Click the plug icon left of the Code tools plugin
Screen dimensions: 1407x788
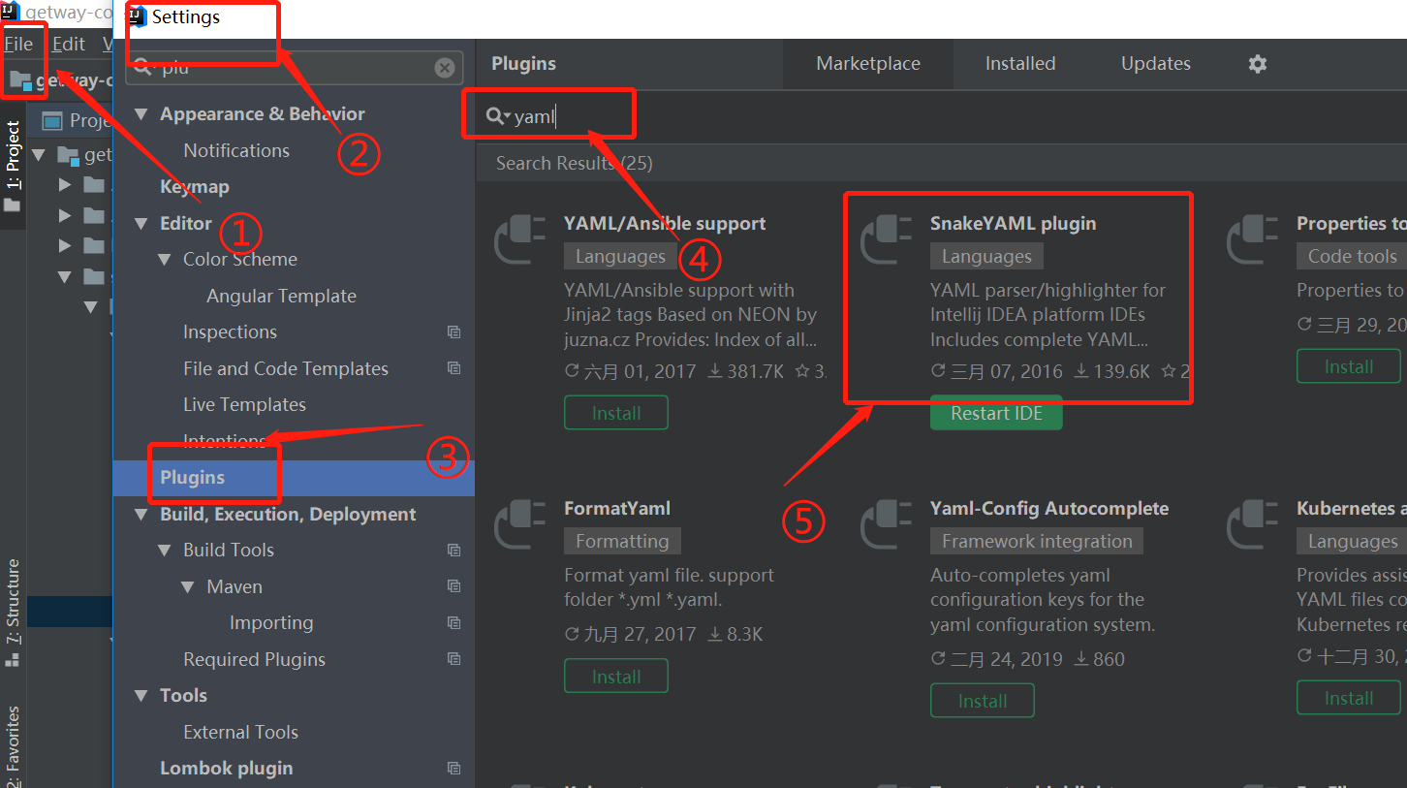[1254, 241]
